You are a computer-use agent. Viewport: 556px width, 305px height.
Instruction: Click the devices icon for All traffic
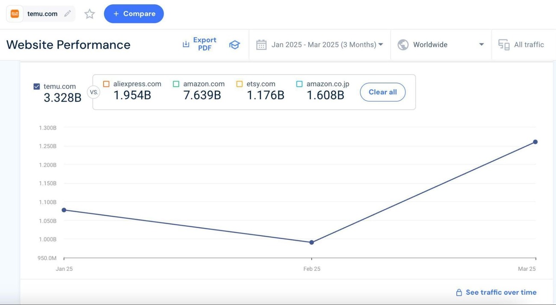tap(504, 45)
